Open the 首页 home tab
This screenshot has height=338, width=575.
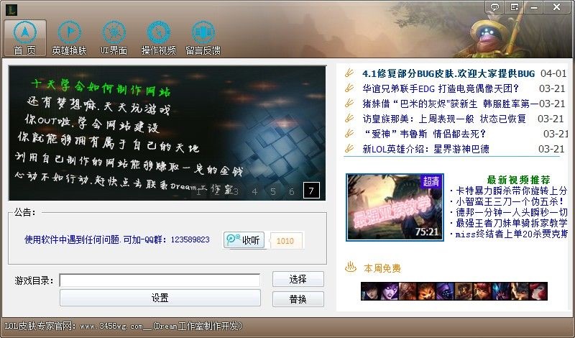click(25, 38)
